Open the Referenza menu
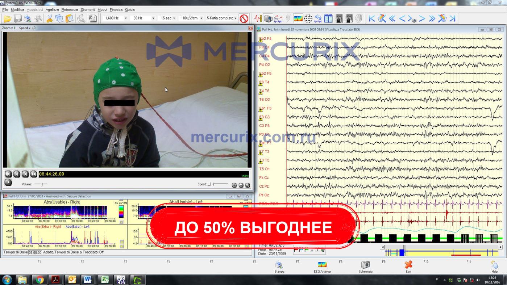The image size is (507, 285). click(70, 9)
